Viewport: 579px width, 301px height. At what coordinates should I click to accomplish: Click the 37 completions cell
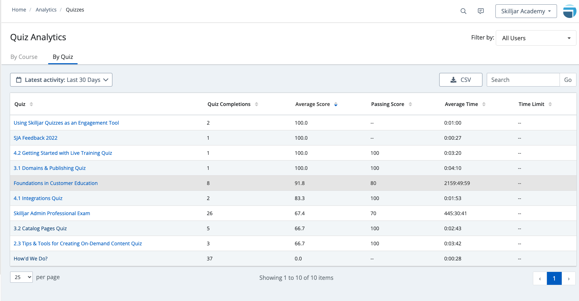210,259
